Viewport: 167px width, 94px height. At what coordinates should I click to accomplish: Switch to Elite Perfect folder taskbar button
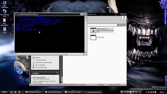coord(34,92)
